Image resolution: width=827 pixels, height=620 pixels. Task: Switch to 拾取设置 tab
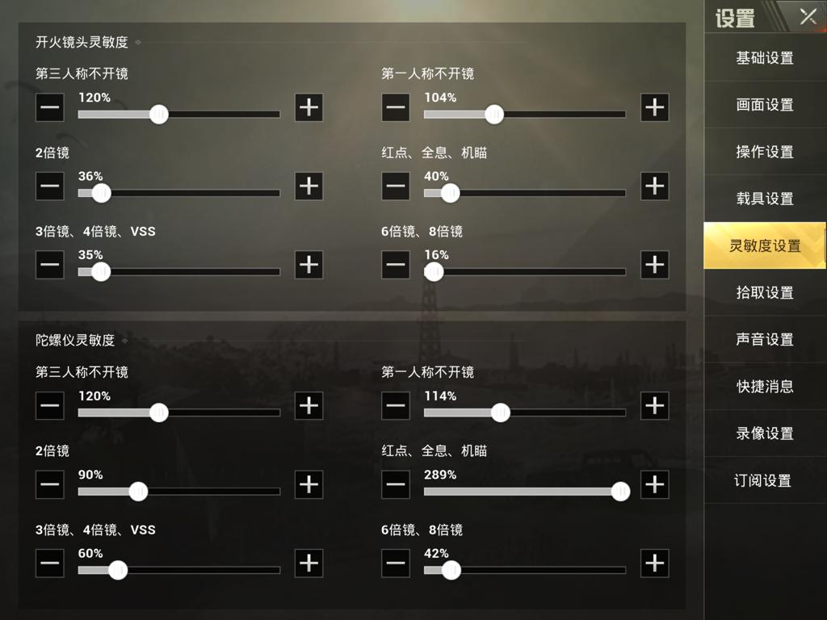tap(765, 292)
